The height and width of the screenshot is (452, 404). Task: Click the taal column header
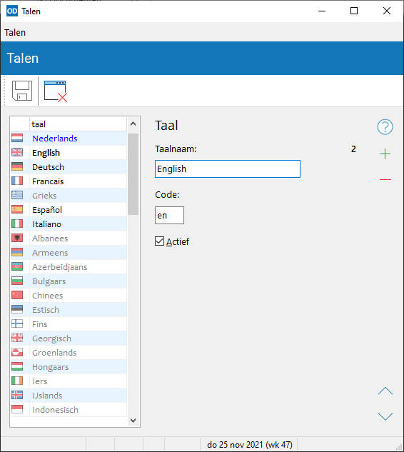pos(78,124)
